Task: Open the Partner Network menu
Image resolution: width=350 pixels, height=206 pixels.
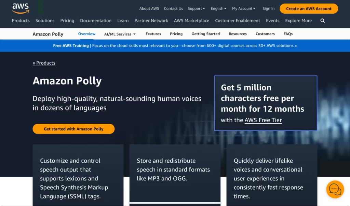Action: (x=151, y=20)
